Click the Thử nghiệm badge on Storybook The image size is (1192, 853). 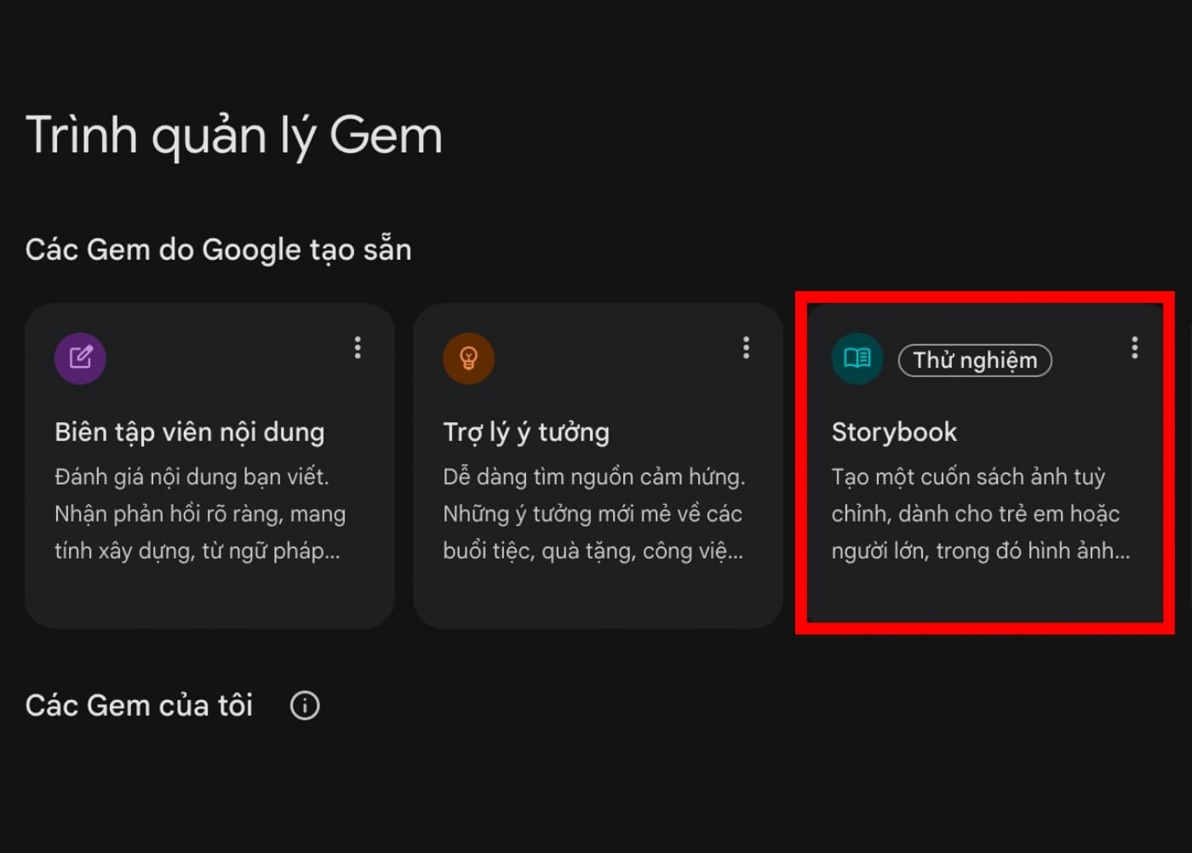point(975,360)
